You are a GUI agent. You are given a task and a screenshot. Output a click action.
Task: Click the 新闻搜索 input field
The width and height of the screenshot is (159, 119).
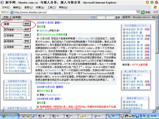[13, 41]
